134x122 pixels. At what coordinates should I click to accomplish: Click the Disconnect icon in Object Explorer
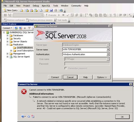click(21, 28)
